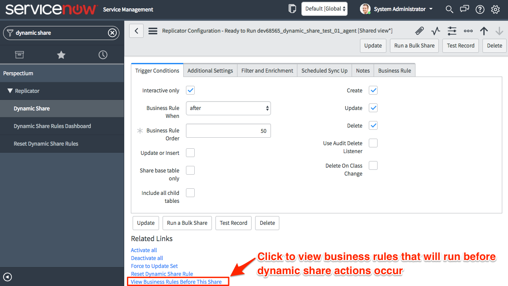Click header Run a Bulk Share
The width and height of the screenshot is (508, 286).
414,46
